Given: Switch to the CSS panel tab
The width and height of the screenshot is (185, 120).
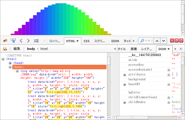Looking at the screenshot, I should click(x=87, y=41).
